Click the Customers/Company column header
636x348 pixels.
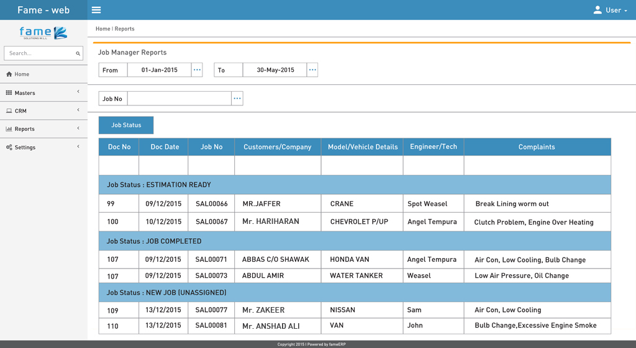[x=278, y=147]
